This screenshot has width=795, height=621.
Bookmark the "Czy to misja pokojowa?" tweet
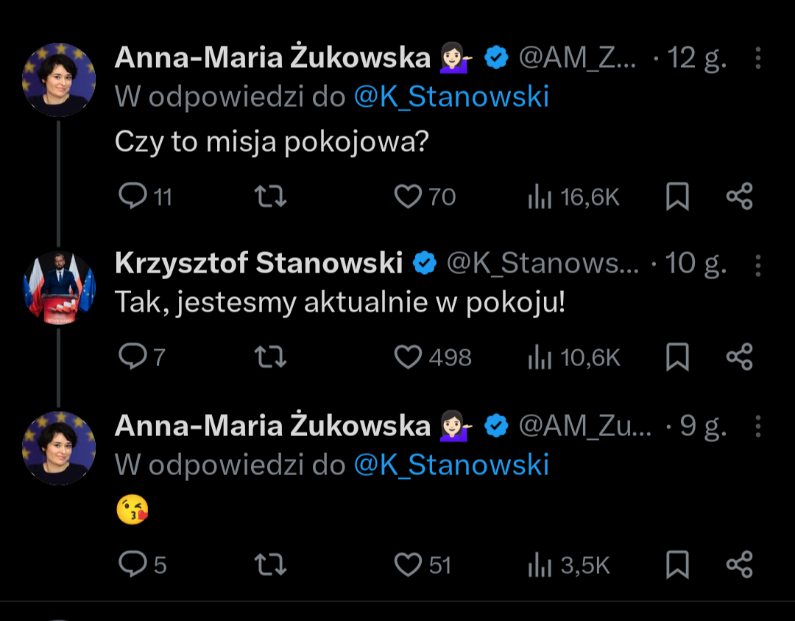tap(677, 197)
